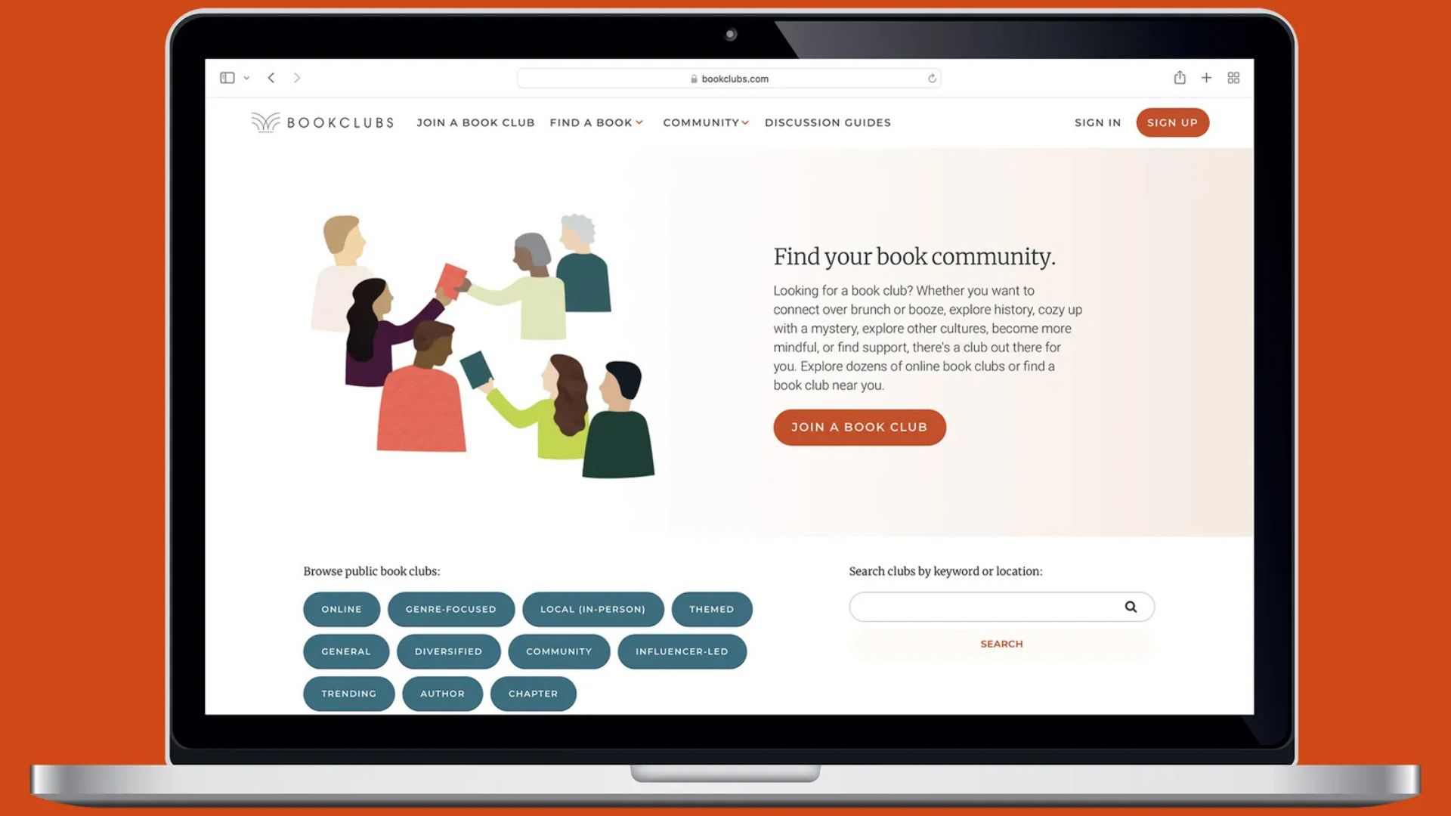Click the SIGN IN text link

click(x=1097, y=122)
